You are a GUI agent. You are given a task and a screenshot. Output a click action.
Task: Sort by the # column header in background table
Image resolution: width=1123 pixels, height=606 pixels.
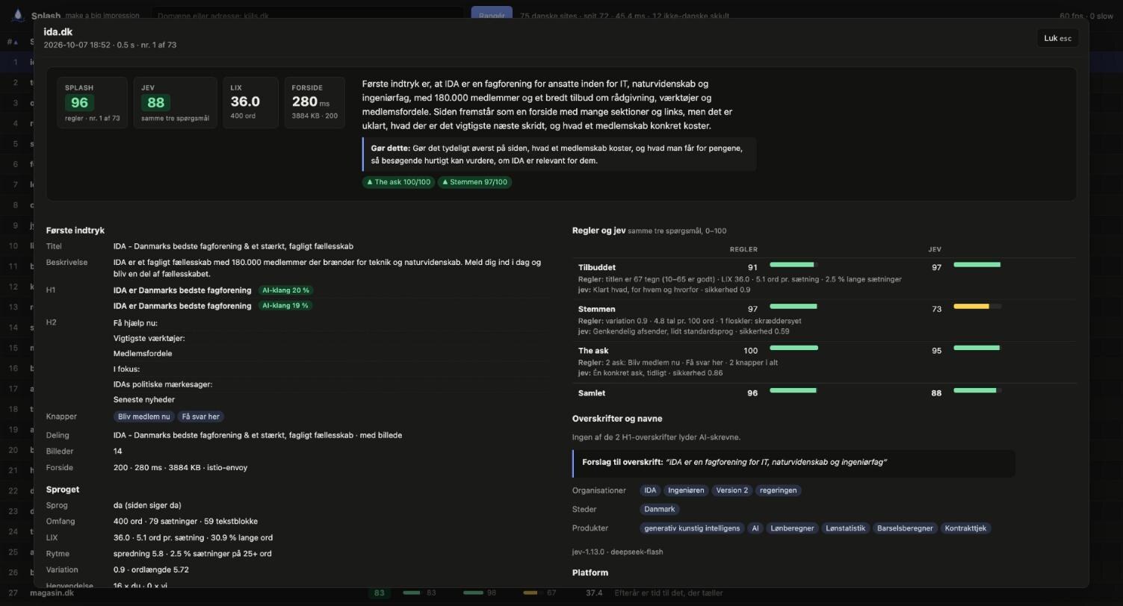point(12,42)
